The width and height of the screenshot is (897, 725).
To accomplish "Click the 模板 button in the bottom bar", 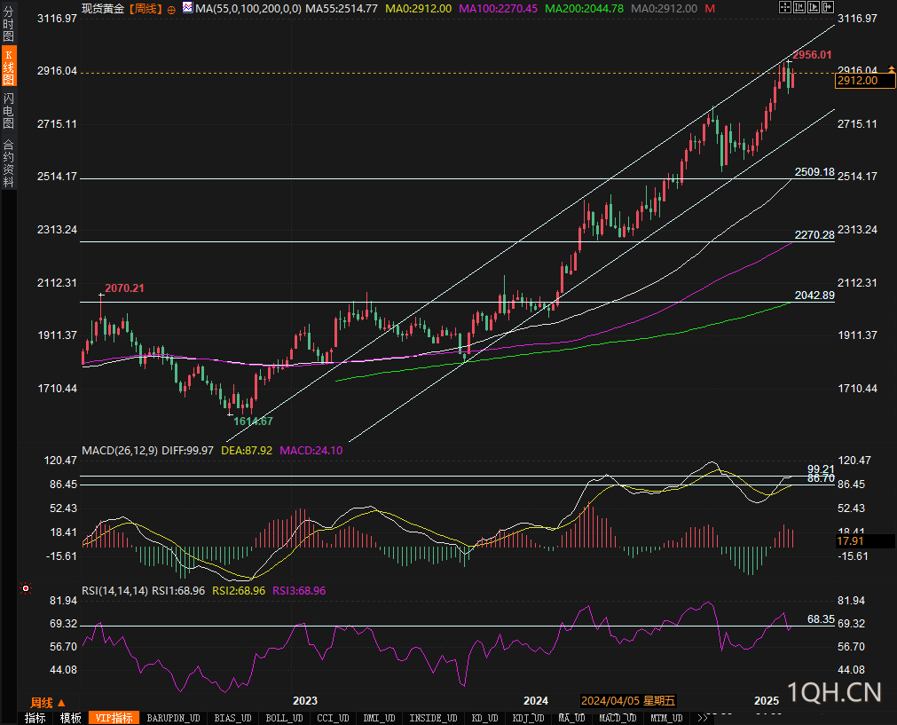I will click(70, 718).
